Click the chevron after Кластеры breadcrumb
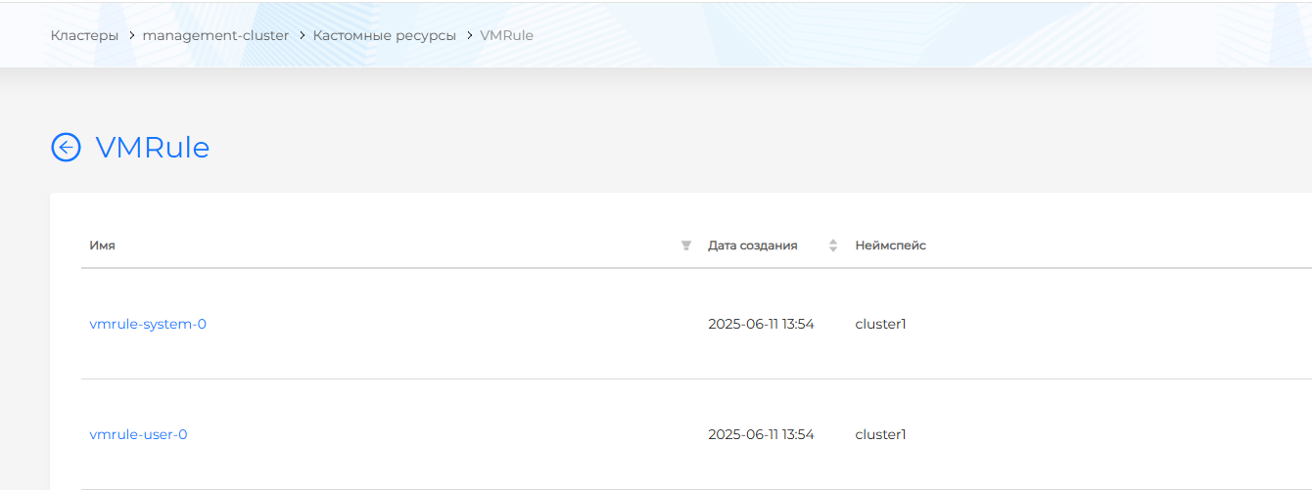1312x490 pixels. (x=131, y=35)
